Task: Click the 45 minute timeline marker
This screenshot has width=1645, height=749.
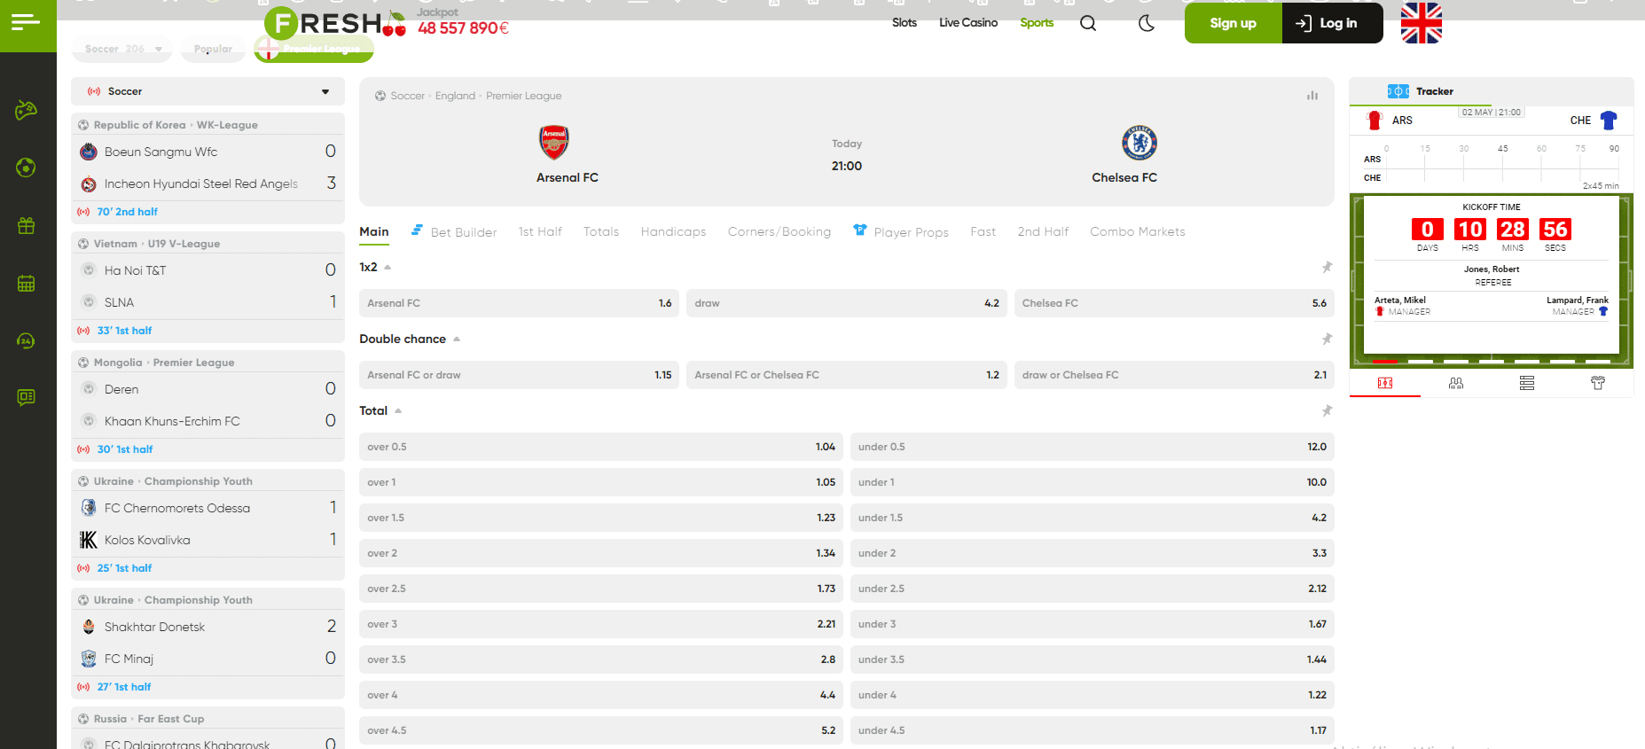Action: coord(1502,149)
